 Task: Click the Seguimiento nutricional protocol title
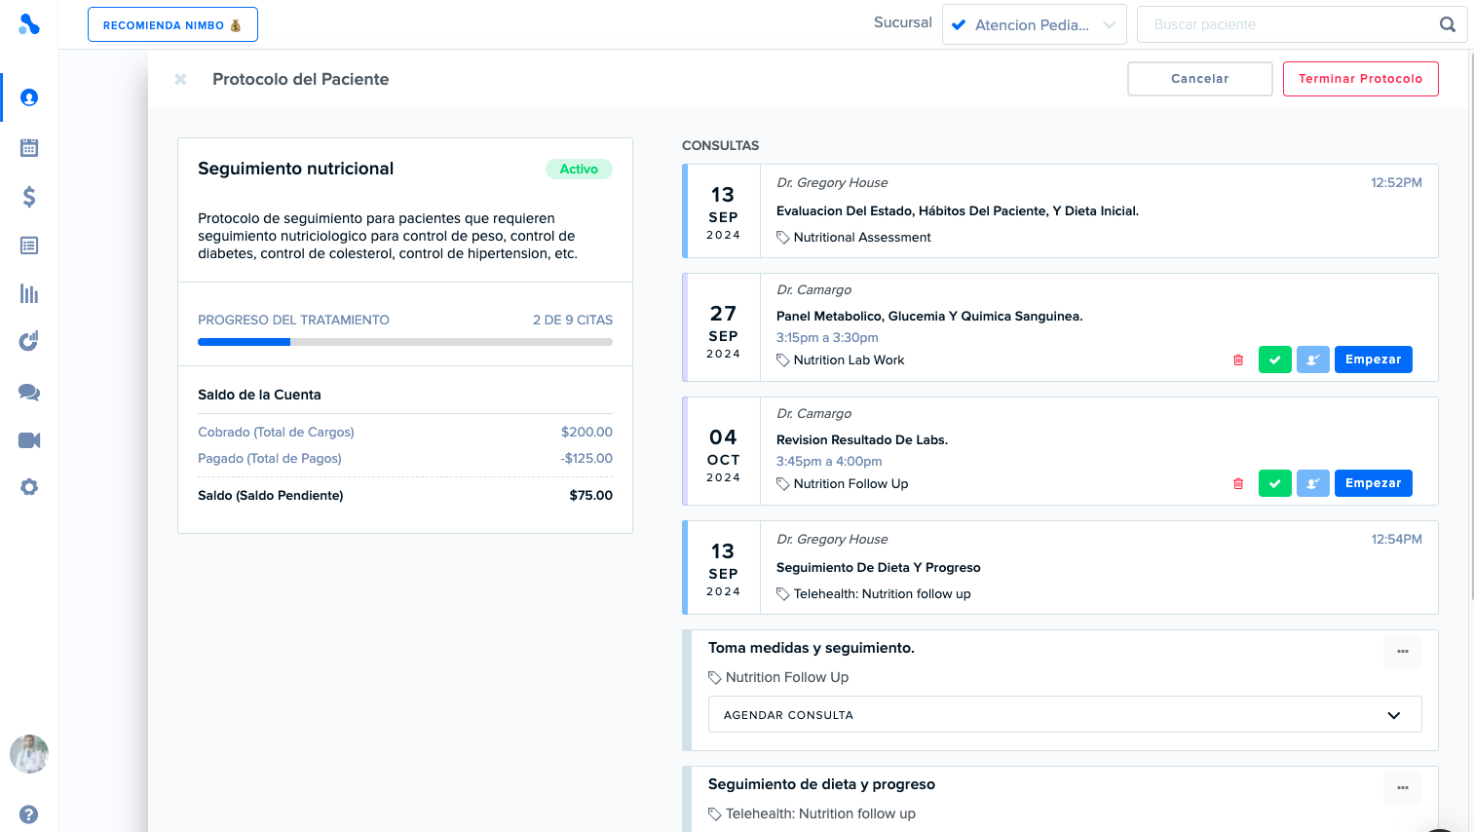coord(296,169)
